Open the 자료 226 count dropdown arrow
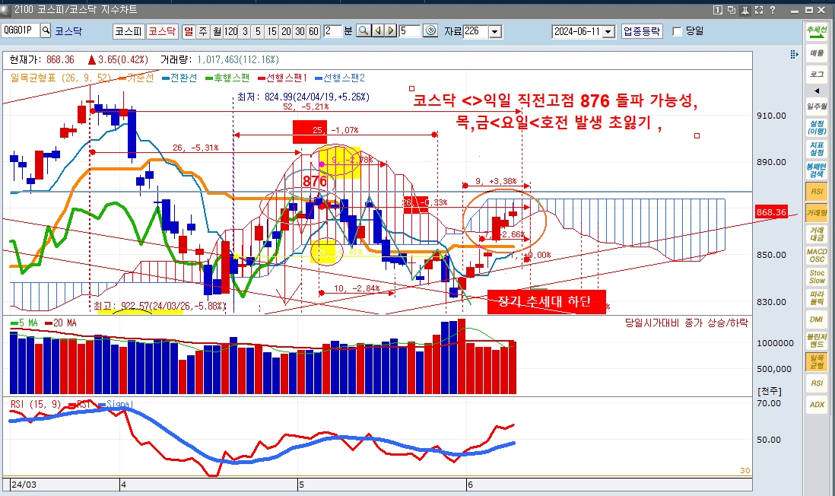 [x=495, y=31]
